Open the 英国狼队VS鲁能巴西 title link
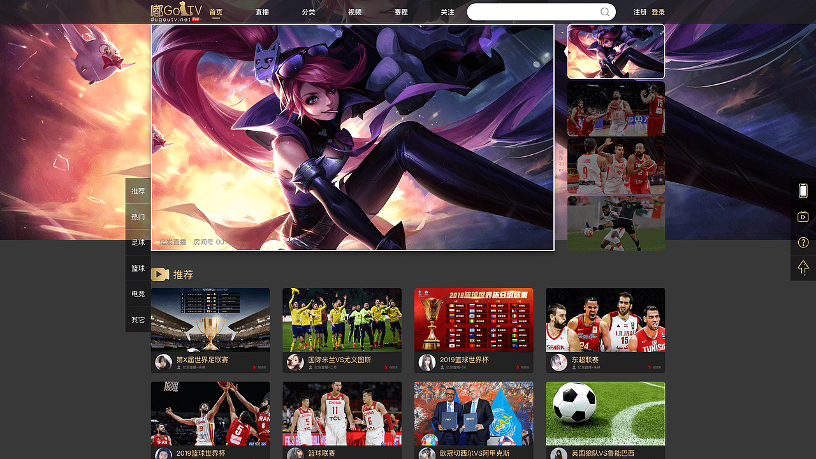The image size is (816, 459). [x=603, y=453]
